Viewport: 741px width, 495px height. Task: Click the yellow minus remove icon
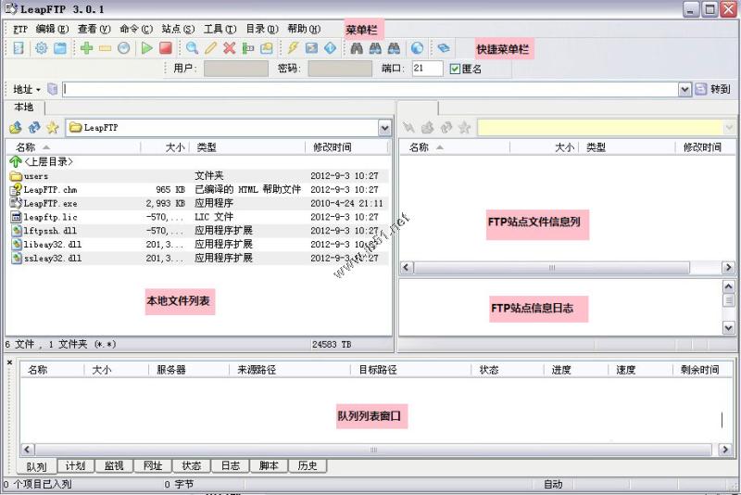coord(105,48)
